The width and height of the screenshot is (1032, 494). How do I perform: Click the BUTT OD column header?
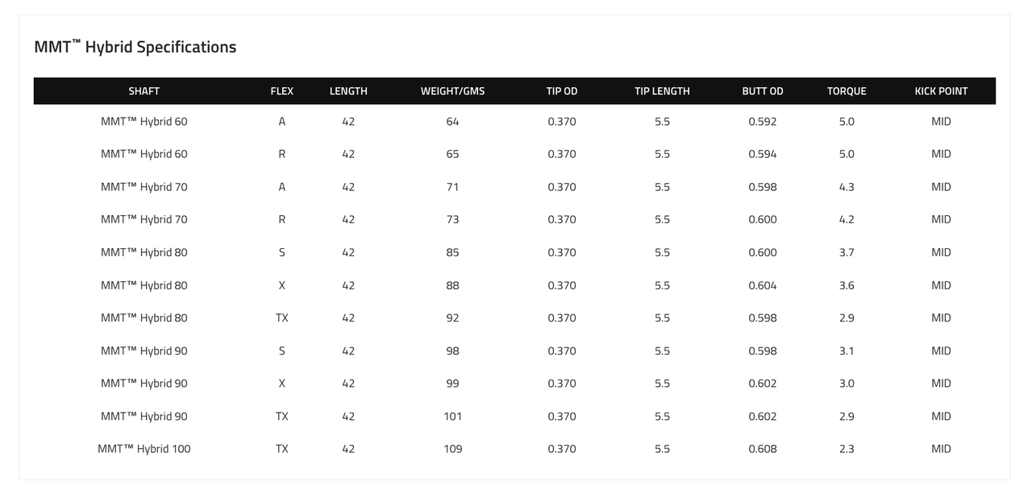763,91
